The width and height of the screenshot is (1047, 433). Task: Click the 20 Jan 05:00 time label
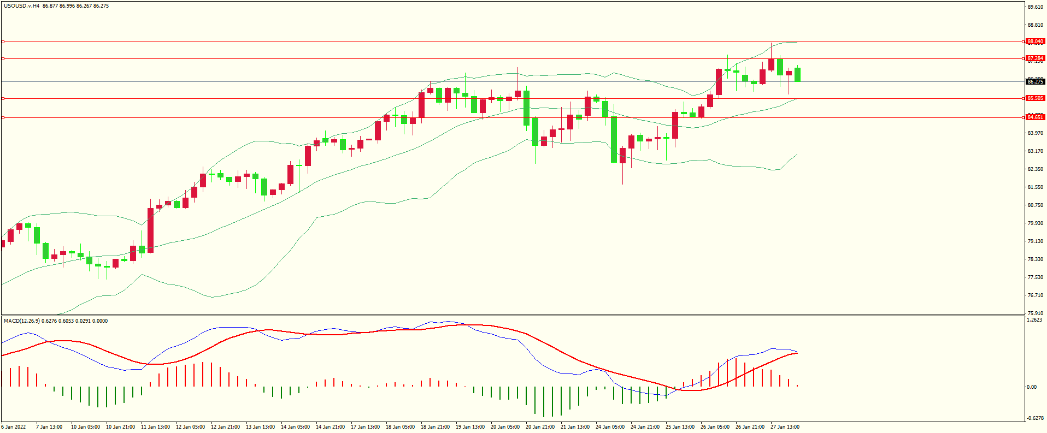pos(505,427)
